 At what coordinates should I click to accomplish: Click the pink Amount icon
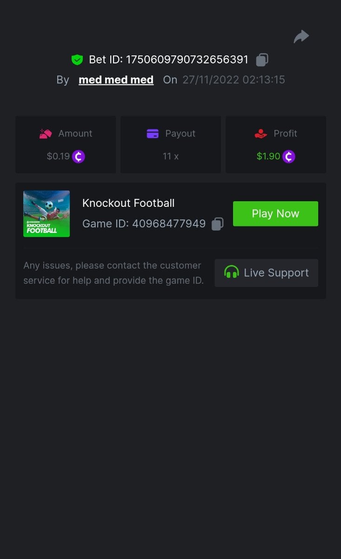pyautogui.click(x=45, y=134)
